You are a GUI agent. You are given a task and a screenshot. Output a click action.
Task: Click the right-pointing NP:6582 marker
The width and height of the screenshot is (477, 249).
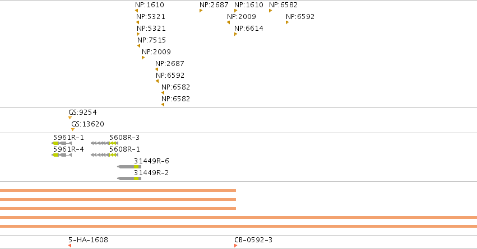(270, 11)
